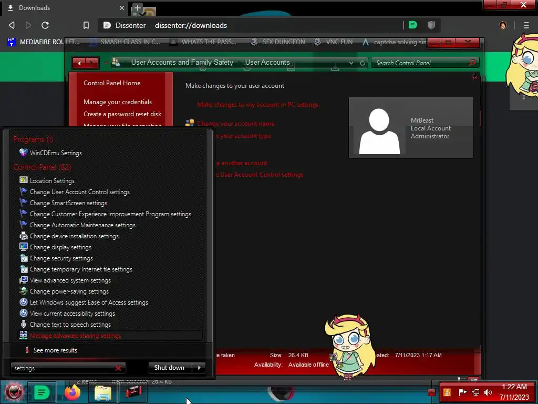Open Let Windows suggest Ease of Access settings
The height and width of the screenshot is (404, 538).
(84, 302)
